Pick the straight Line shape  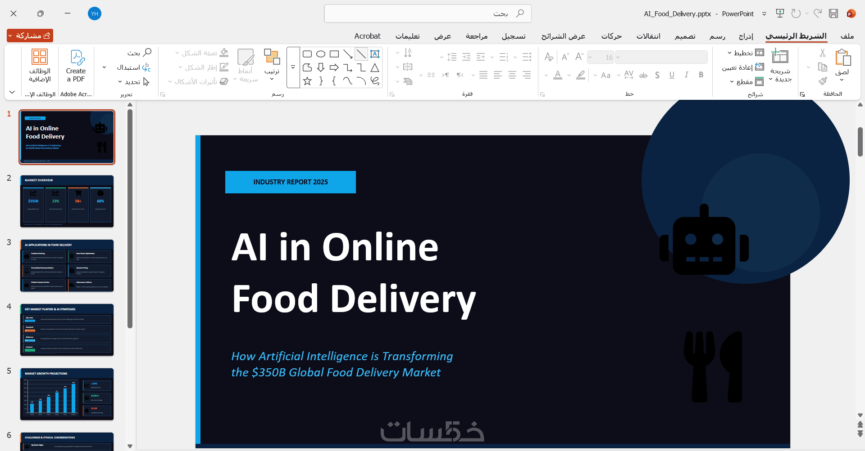[361, 54]
